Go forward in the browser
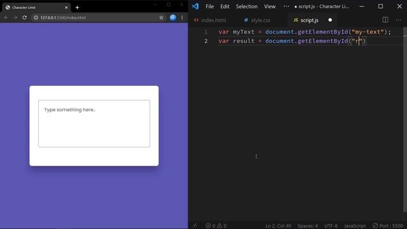Image resolution: width=407 pixels, height=229 pixels. coord(15,18)
